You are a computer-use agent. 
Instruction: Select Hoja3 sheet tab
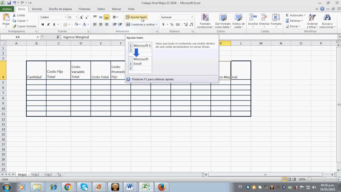point(48,175)
